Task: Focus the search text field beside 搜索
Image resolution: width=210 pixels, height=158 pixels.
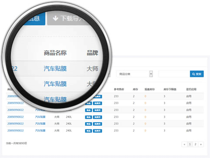Action: [174, 74]
